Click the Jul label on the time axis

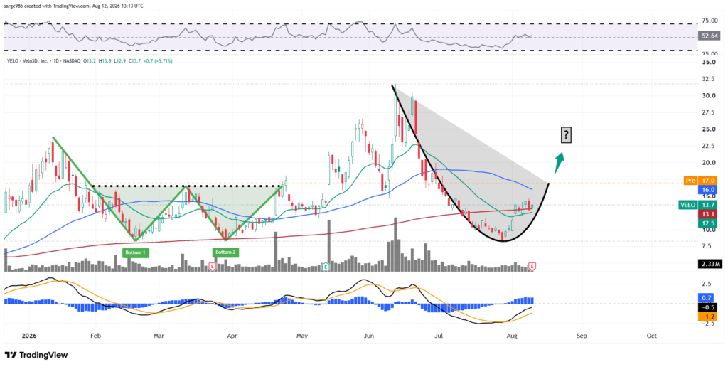pyautogui.click(x=438, y=336)
